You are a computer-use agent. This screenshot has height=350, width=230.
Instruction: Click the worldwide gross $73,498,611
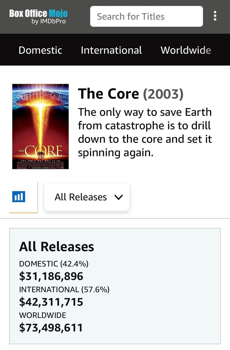[51, 328]
